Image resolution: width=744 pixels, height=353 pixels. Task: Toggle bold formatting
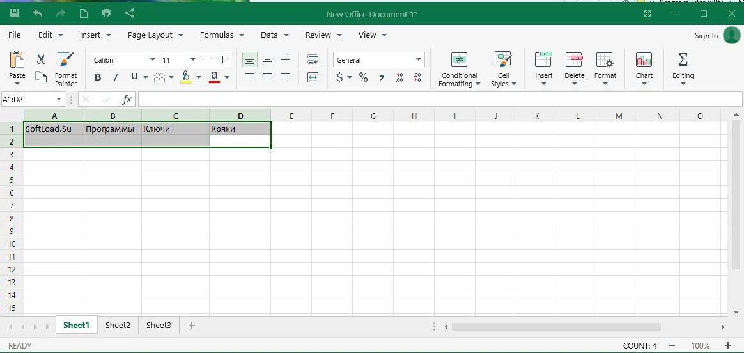pyautogui.click(x=98, y=77)
